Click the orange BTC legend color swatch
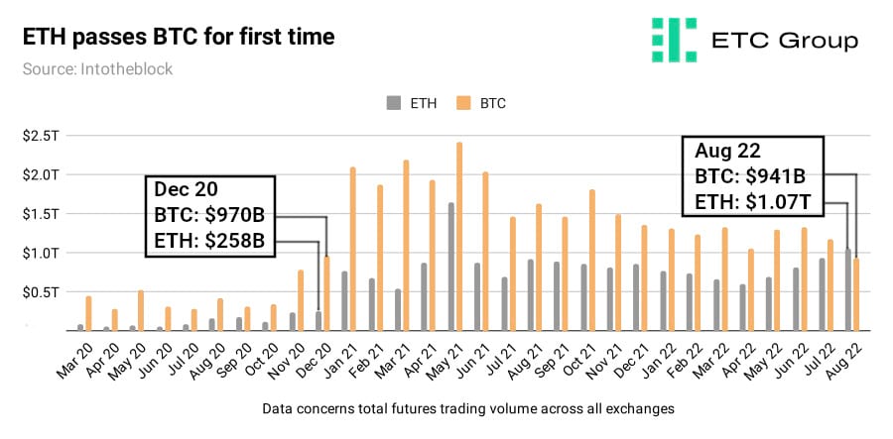893x439 pixels. pos(463,103)
